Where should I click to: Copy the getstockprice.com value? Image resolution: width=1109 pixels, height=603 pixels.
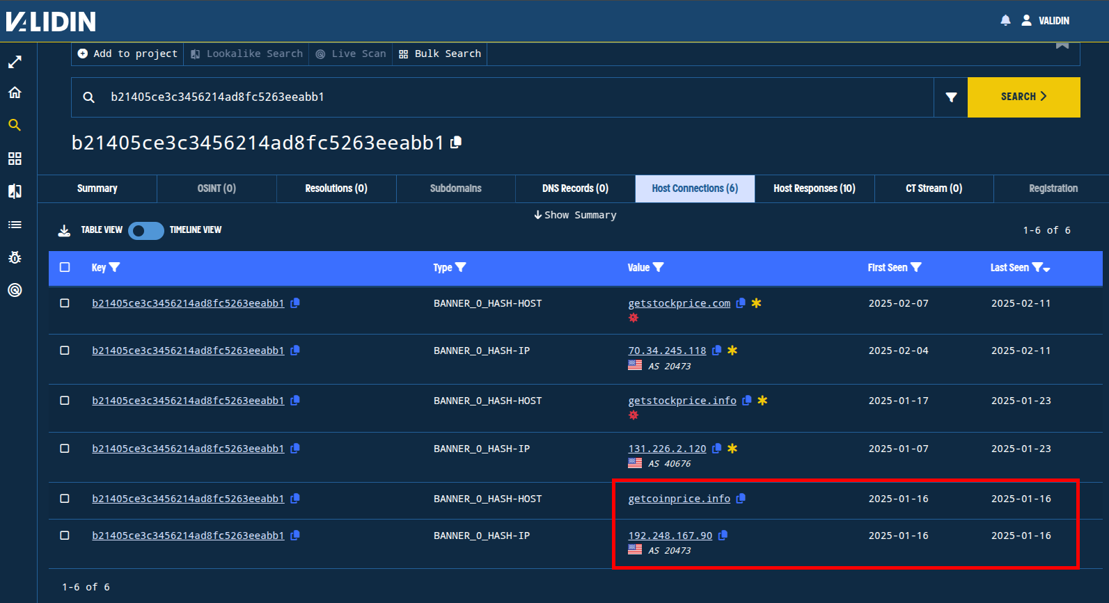[741, 303]
